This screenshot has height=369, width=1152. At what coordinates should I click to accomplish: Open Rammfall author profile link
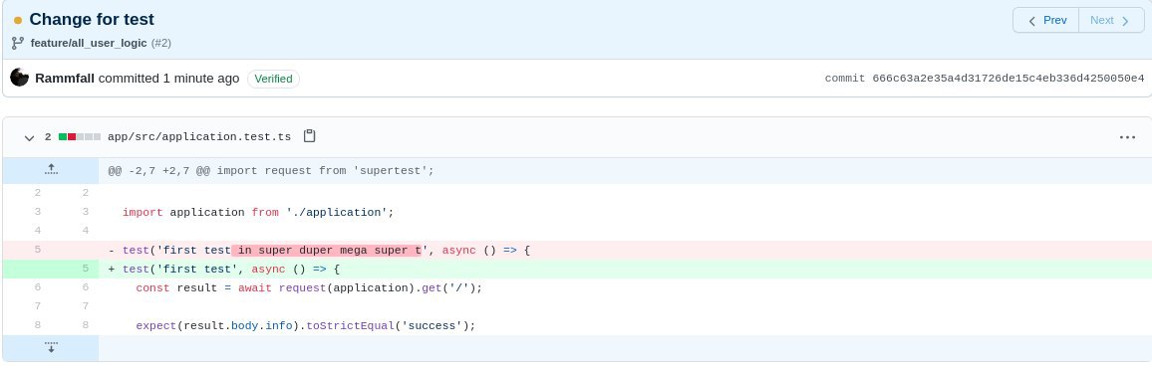click(65, 79)
